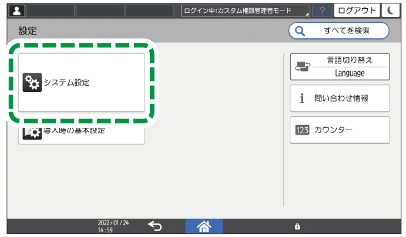406x237 pixels.
Task: Click the date and time 2022/01/24 display
Action: pos(113,226)
